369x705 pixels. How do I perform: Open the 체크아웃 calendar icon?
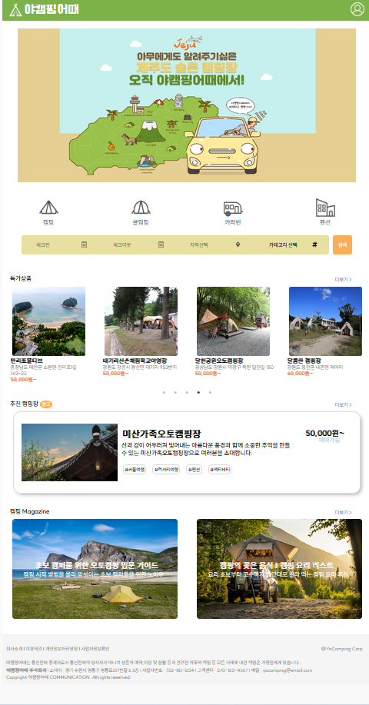tap(161, 244)
